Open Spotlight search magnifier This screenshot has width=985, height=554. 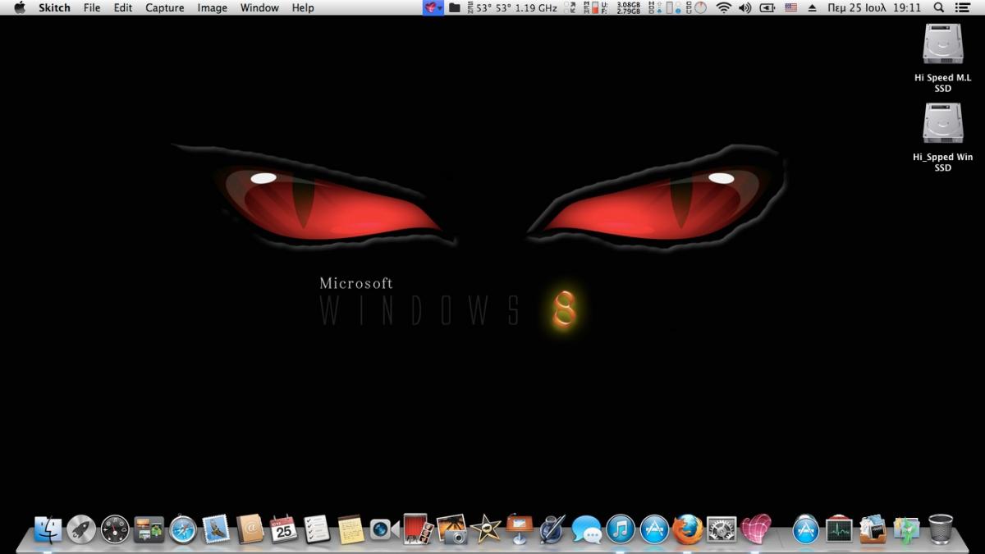click(939, 7)
